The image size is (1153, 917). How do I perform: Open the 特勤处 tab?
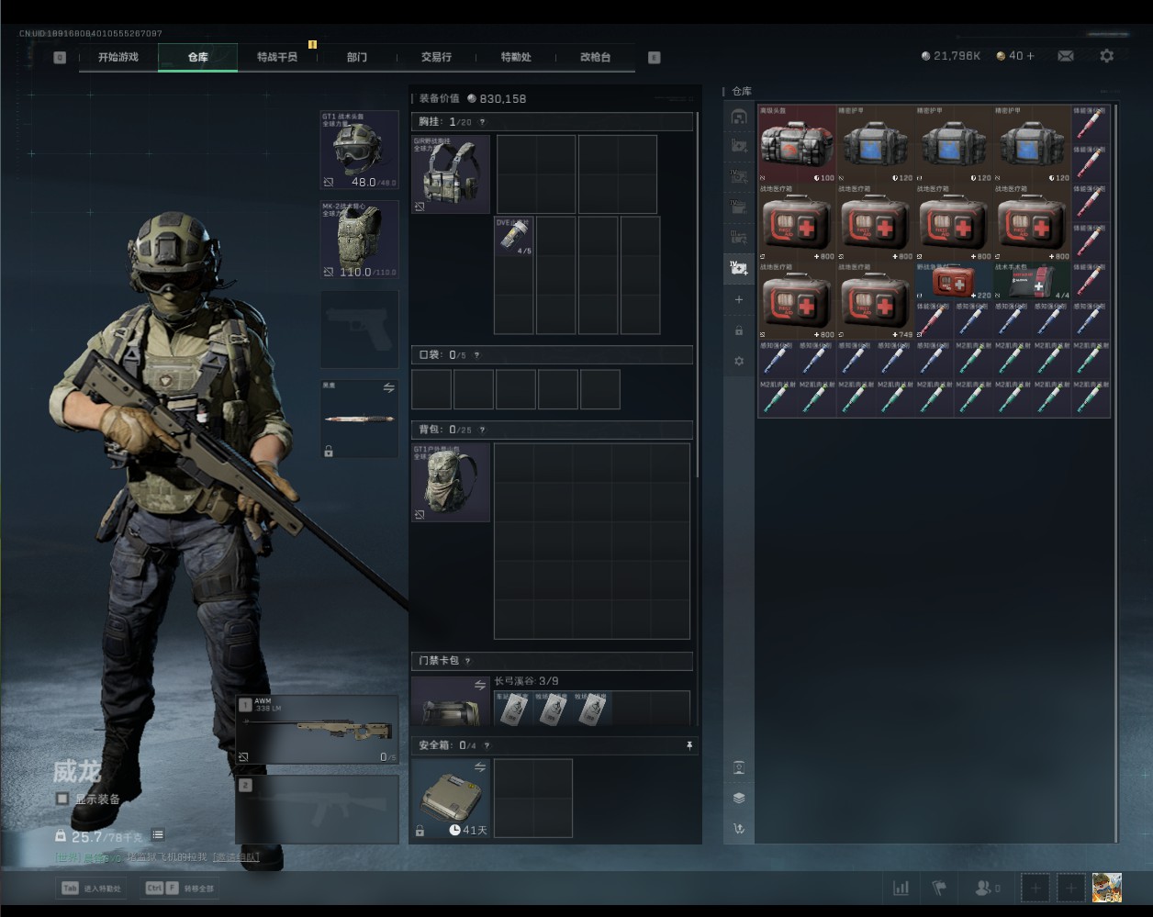click(516, 57)
